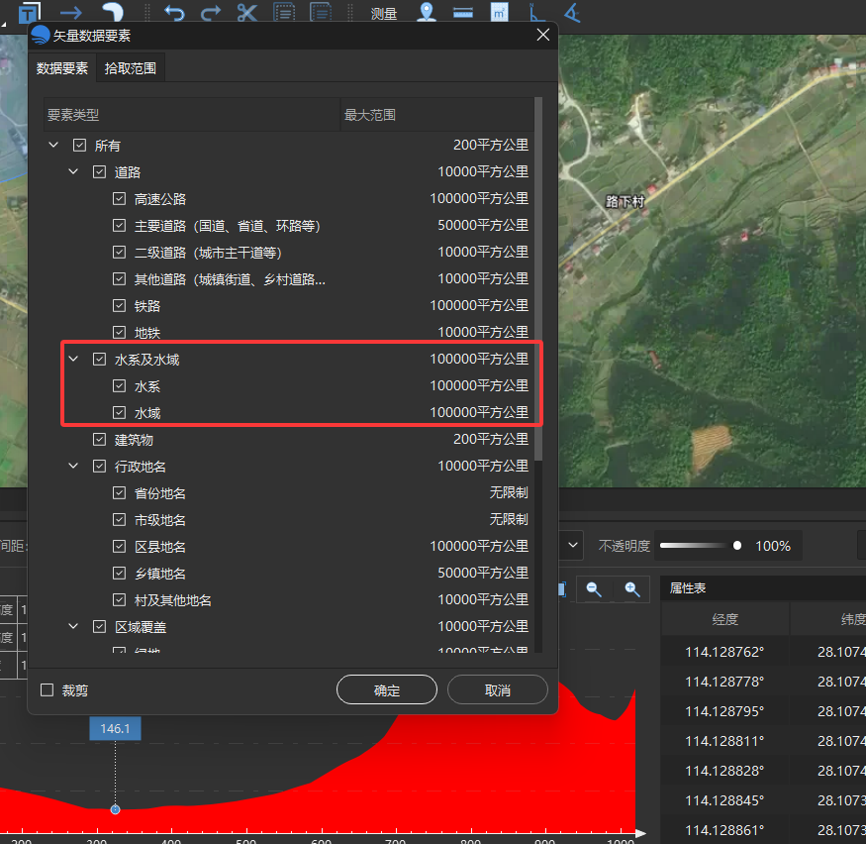The image size is (866, 844).
Task: Collapse the 道路 tree group
Action: pyautogui.click(x=73, y=171)
